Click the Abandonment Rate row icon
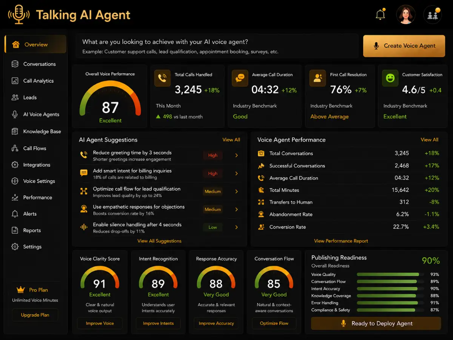The width and height of the screenshot is (453, 340). pyautogui.click(x=261, y=214)
